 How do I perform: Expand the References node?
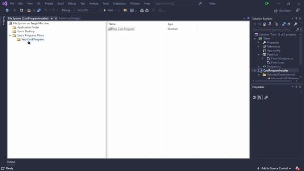point(258,47)
